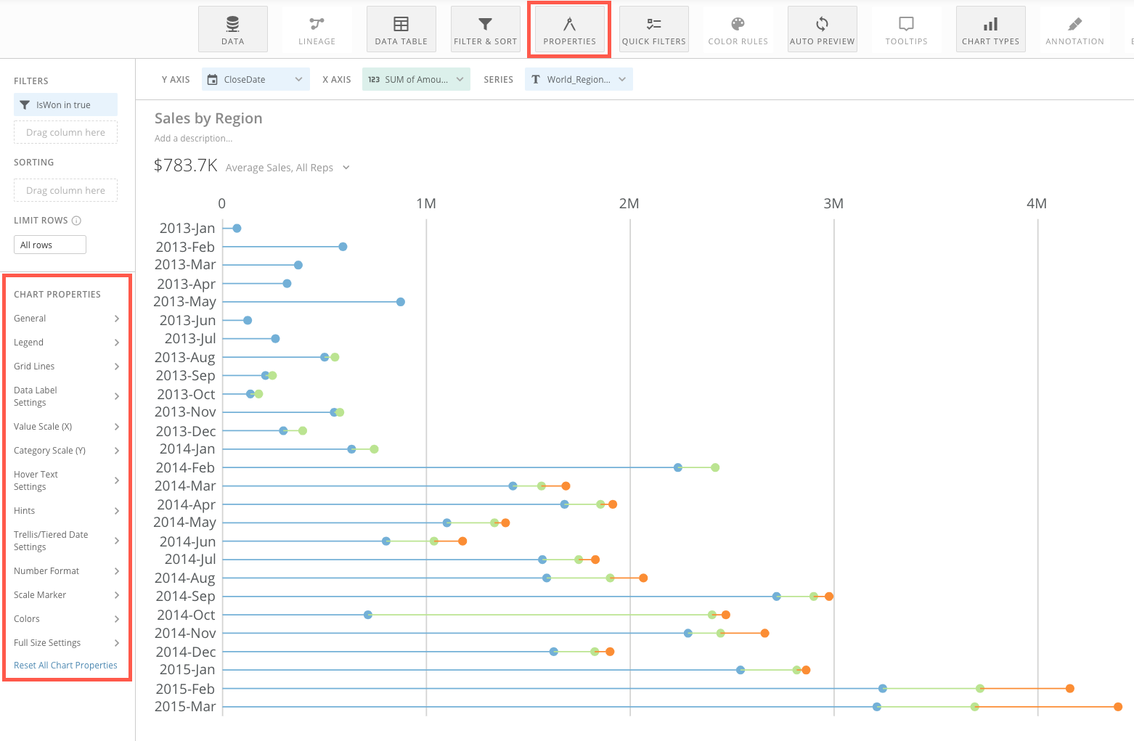This screenshot has height=741, width=1134.
Task: Expand the Legend chart properties
Action: click(66, 343)
